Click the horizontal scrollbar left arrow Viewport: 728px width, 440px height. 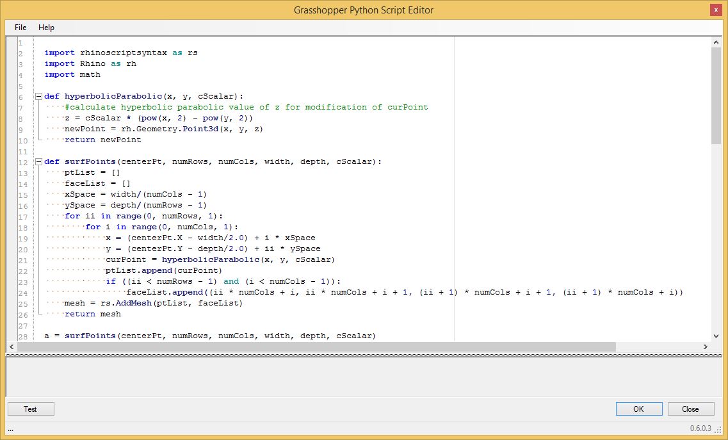tap(12, 346)
